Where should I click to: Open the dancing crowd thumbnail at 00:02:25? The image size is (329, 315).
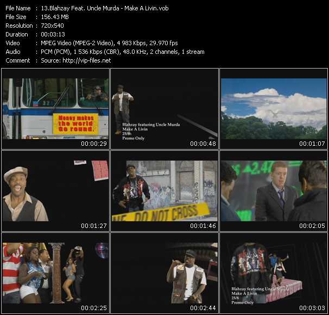click(x=55, y=273)
